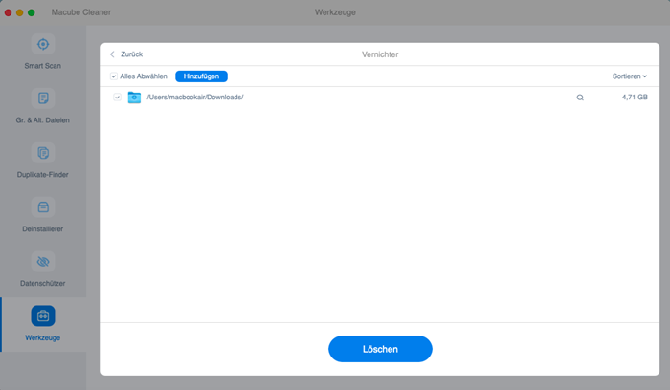
Task: Open the Duplikate-Finder tool
Action: point(43,161)
